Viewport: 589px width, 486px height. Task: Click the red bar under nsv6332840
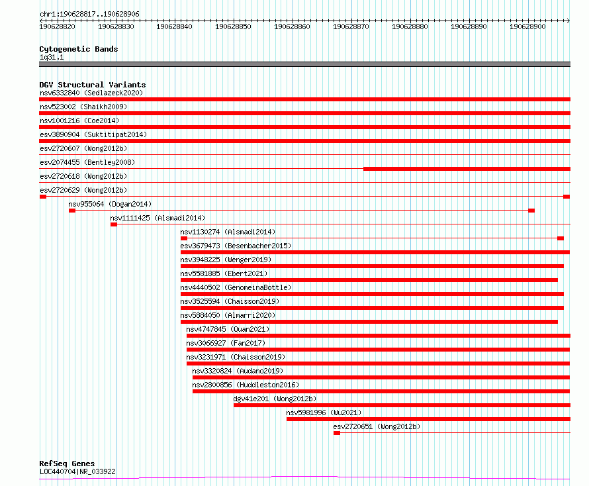(x=304, y=99)
